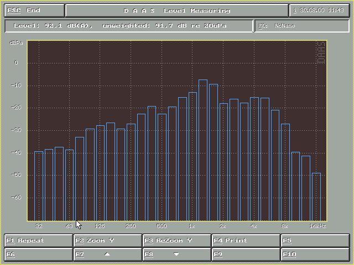This screenshot has width=354, height=265.
Task: Click the empty F10 function key
Action: 315,255
